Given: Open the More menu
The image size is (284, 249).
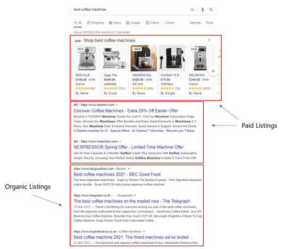Looking at the screenshot, I should [169, 23].
